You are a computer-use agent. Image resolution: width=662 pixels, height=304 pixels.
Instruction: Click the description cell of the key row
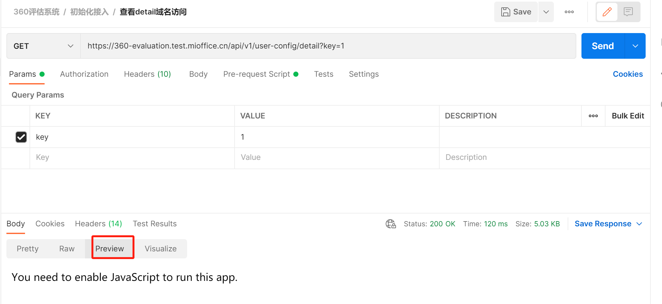545,137
